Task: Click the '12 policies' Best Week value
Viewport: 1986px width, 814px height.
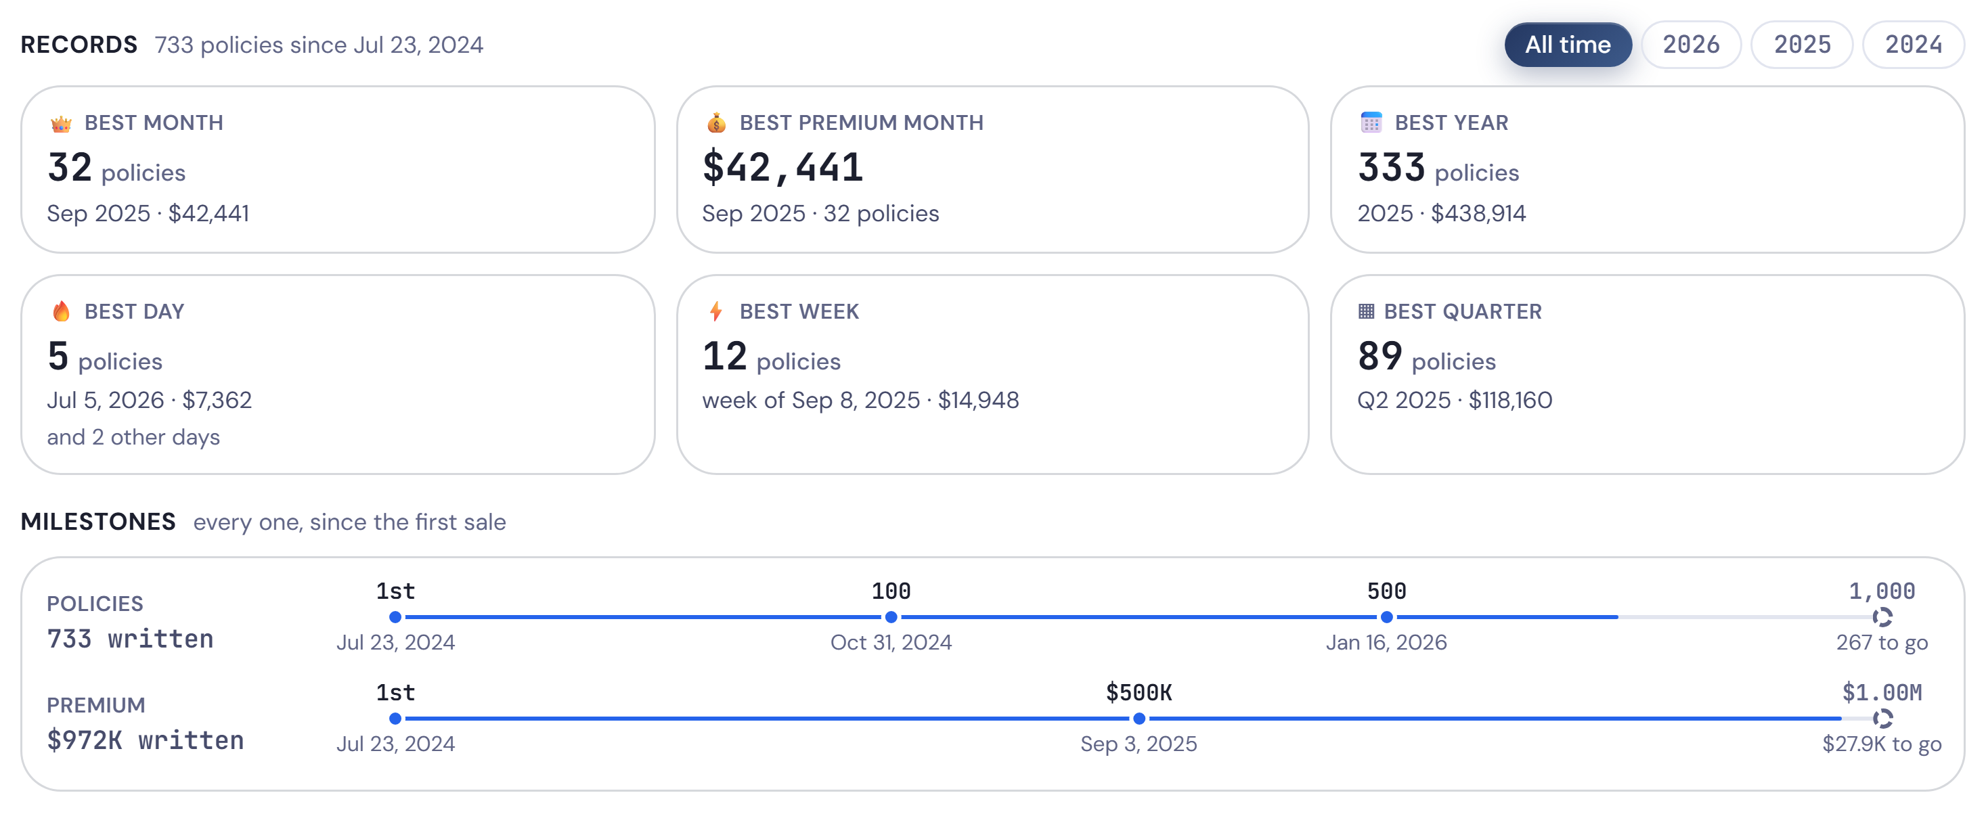Action: point(771,357)
